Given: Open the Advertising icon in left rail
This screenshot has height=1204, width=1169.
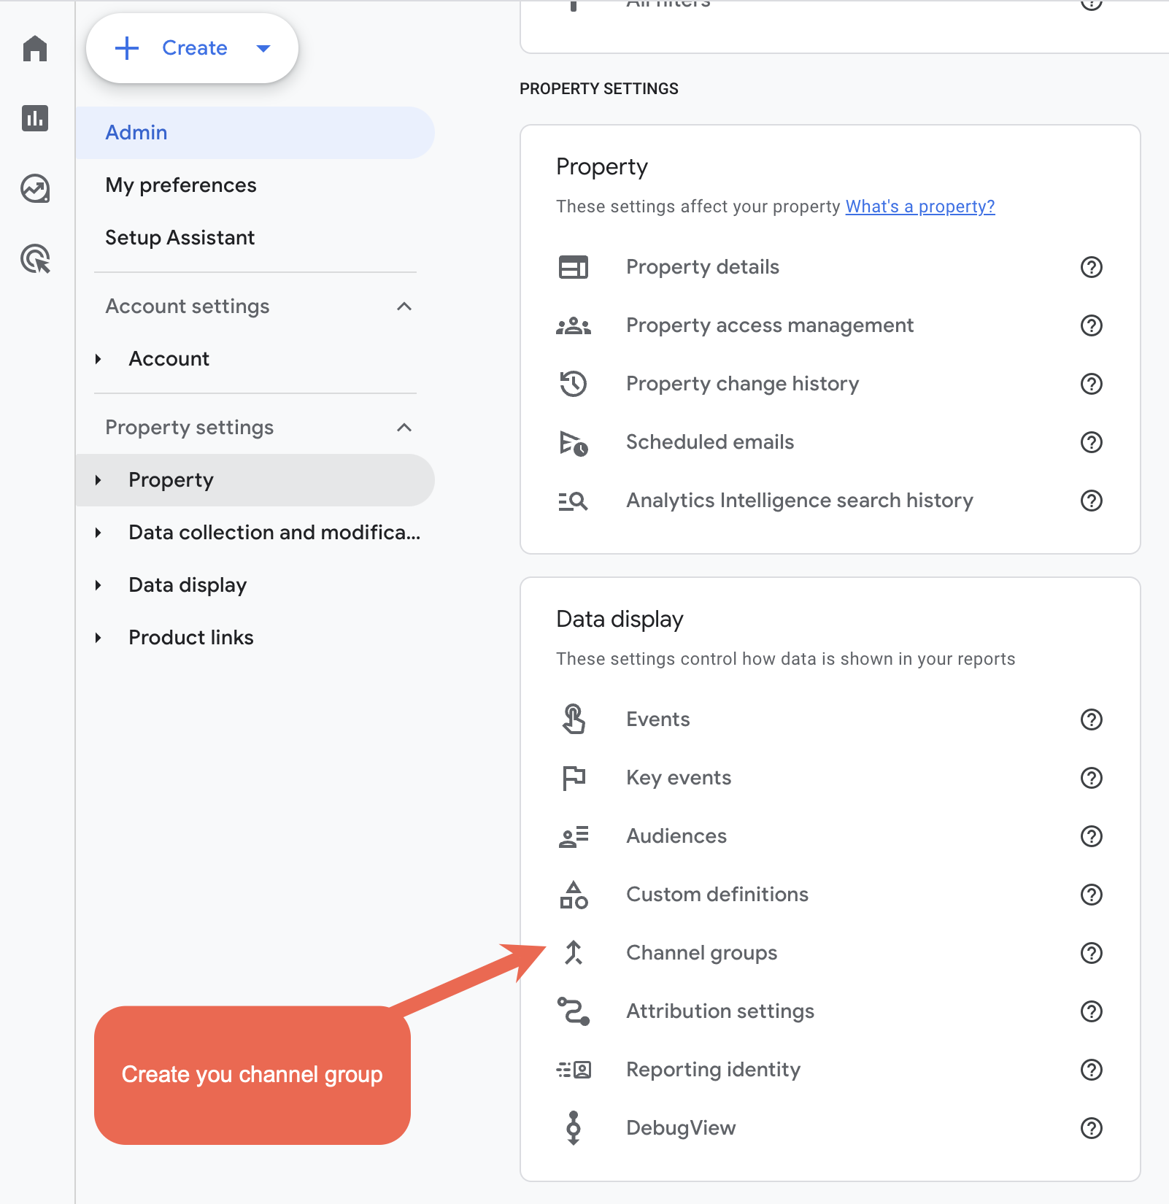Looking at the screenshot, I should click(x=35, y=258).
